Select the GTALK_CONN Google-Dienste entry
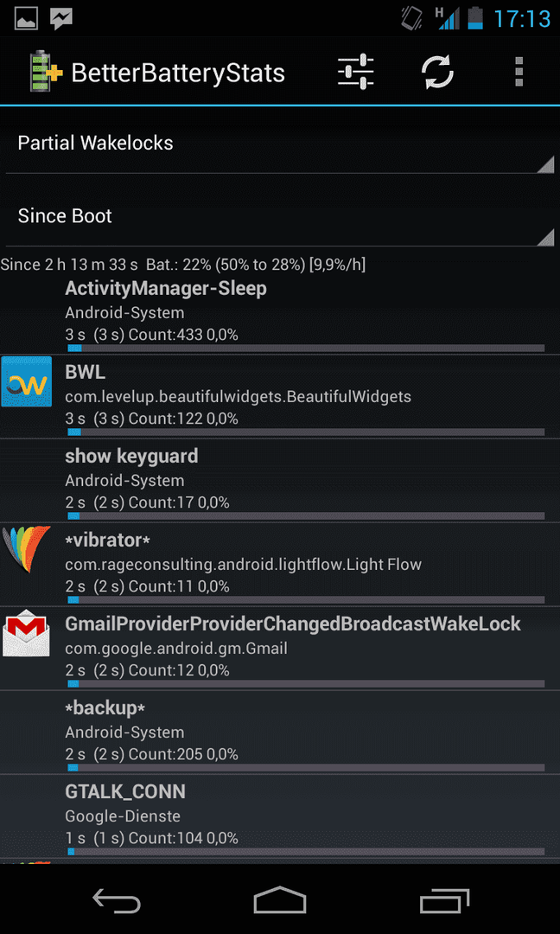Screen dimensions: 560x934 coord(280,816)
